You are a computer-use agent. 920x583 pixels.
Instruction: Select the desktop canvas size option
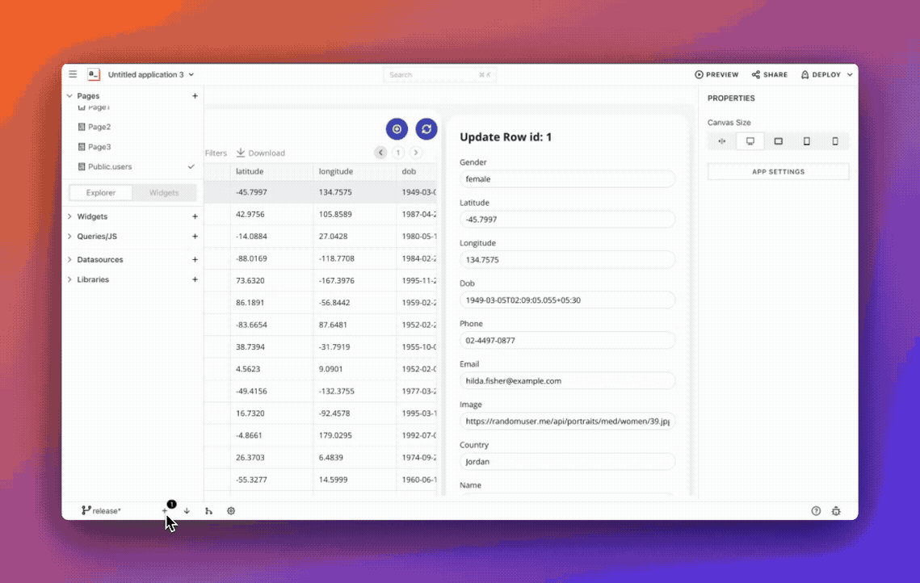[x=750, y=141]
